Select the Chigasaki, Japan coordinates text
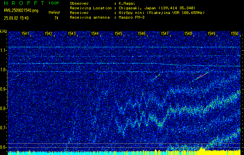 pos(157,8)
